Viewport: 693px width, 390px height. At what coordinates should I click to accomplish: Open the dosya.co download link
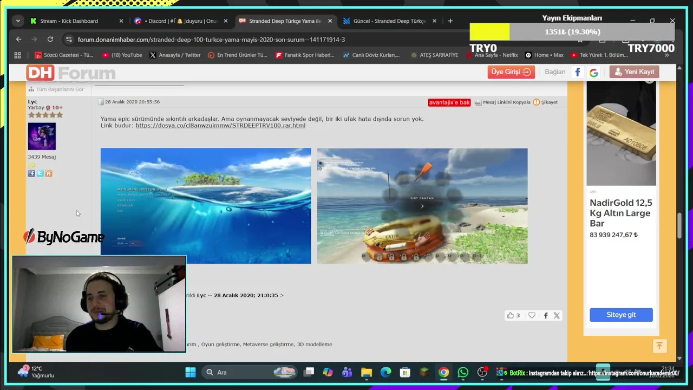point(220,126)
